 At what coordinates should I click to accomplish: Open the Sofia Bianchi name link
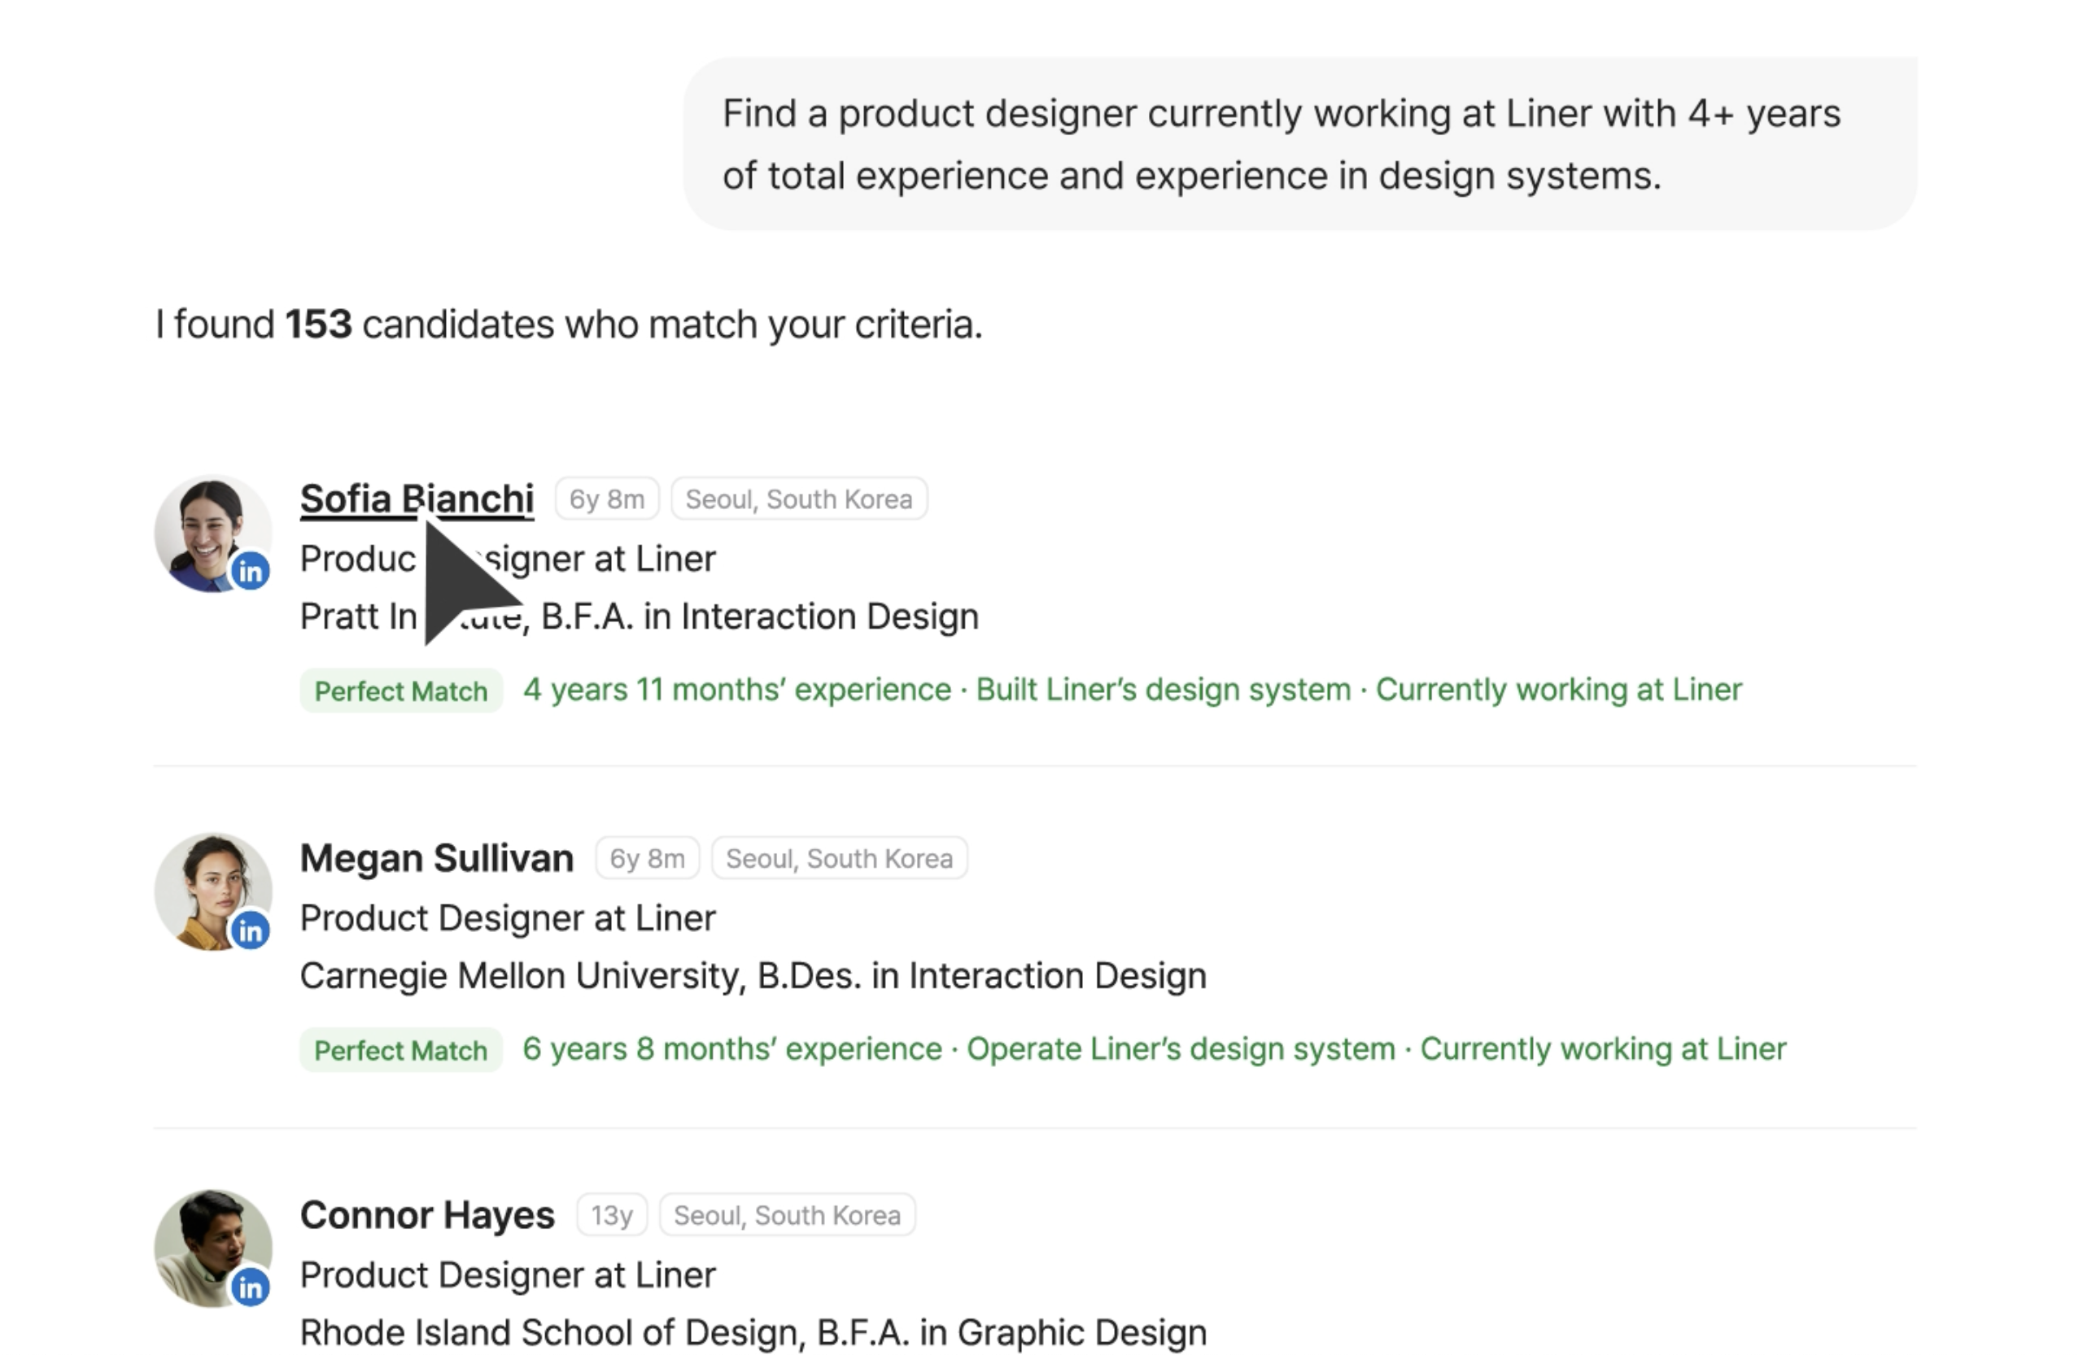(417, 499)
